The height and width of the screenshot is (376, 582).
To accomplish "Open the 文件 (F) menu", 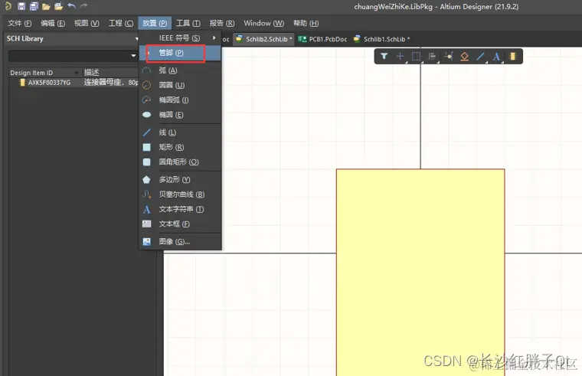I will (x=20, y=23).
